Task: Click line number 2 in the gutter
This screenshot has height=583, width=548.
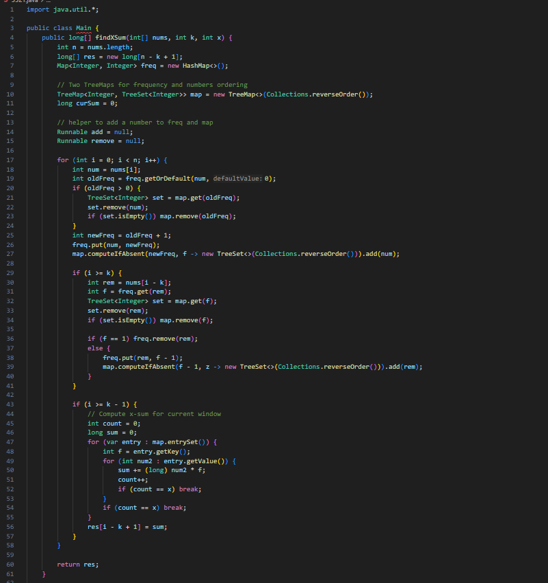Action: [12, 19]
